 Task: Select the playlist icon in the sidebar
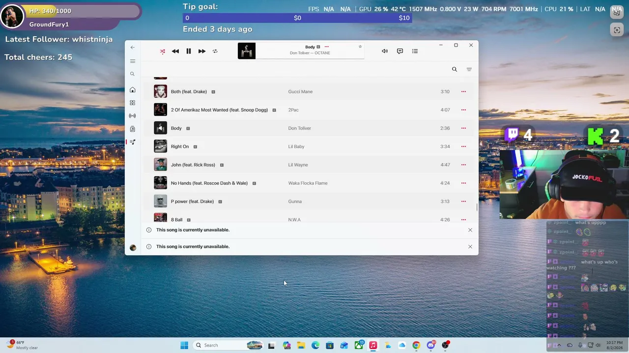pyautogui.click(x=133, y=142)
